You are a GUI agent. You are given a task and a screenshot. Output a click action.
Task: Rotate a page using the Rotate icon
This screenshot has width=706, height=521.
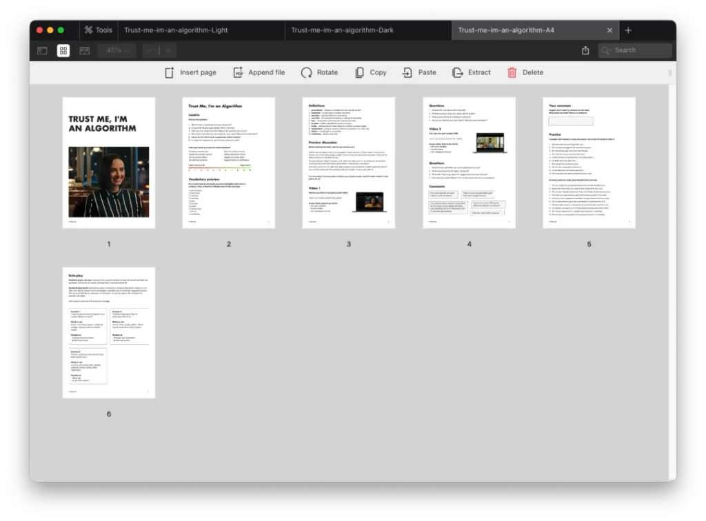pos(320,72)
